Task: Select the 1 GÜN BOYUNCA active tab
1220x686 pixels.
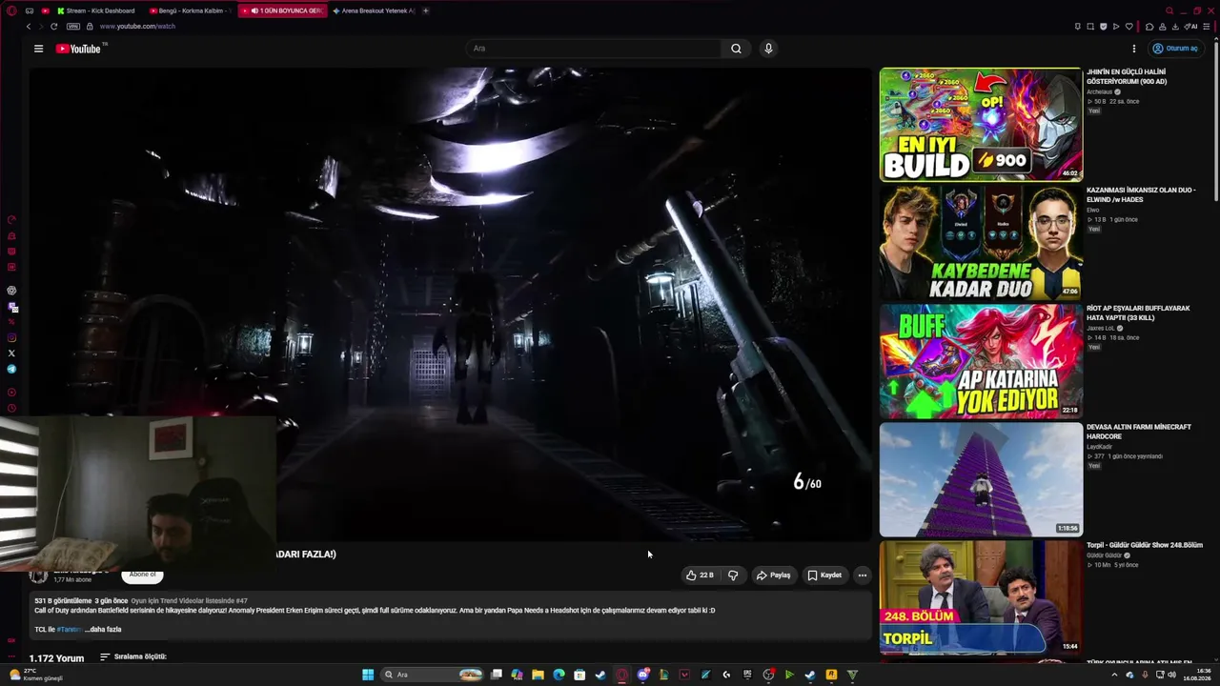Action: (283, 10)
